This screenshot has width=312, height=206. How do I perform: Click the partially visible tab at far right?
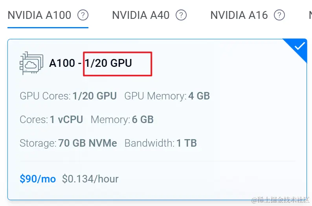[310, 15]
